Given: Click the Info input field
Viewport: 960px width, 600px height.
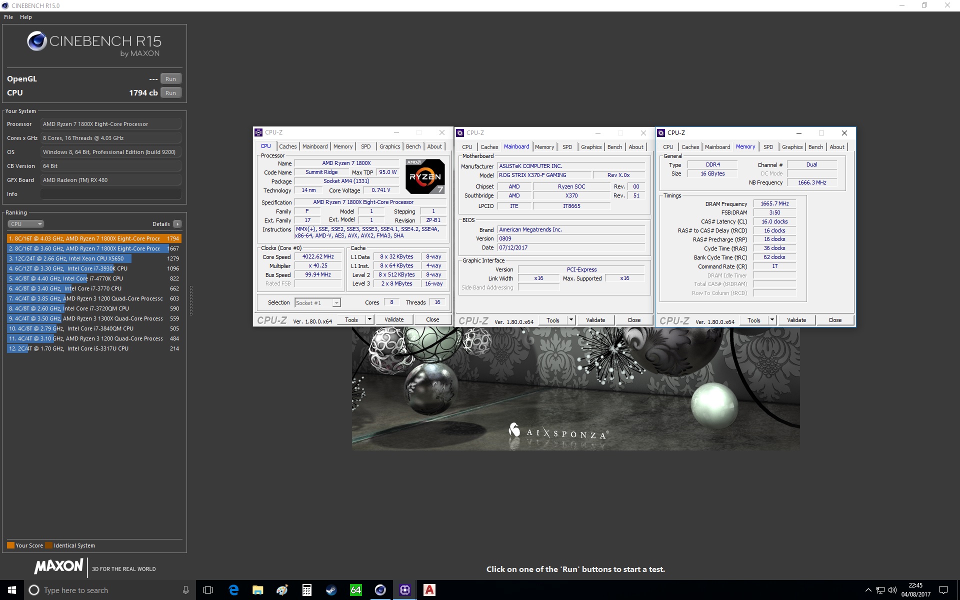Looking at the screenshot, I should click(110, 194).
